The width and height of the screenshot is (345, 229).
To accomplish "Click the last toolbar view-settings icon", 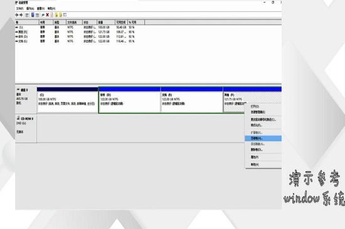I will (65, 15).
